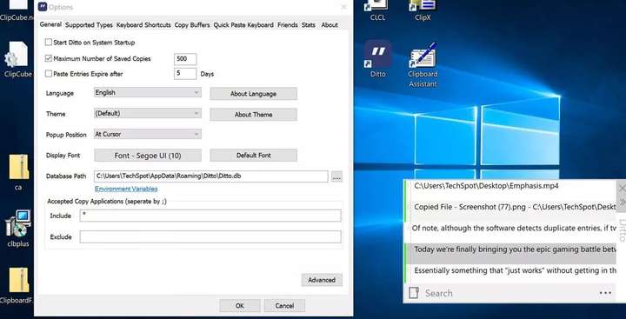Image resolution: width=626 pixels, height=319 pixels.
Task: Open the three-dots menu in Ditto popup
Action: pos(605,293)
